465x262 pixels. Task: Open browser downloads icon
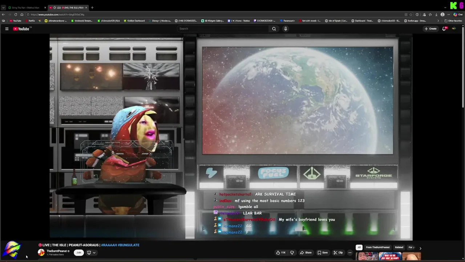[436, 15]
